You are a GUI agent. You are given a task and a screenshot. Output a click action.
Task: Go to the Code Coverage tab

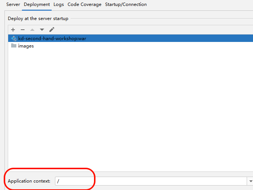coord(84,4)
